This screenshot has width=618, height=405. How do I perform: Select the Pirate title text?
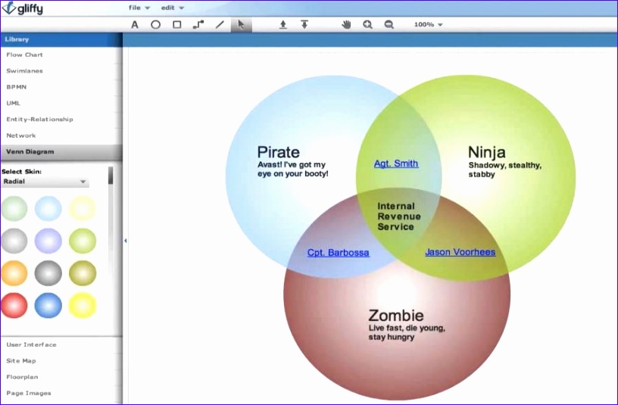coord(278,152)
